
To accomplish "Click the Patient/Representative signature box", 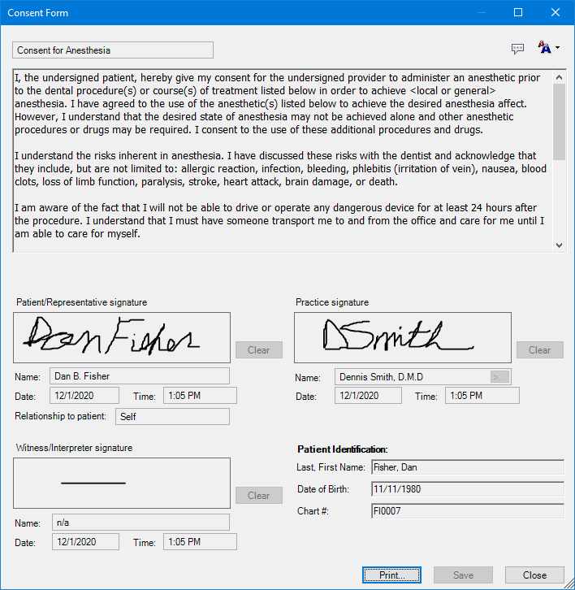I will coord(122,337).
